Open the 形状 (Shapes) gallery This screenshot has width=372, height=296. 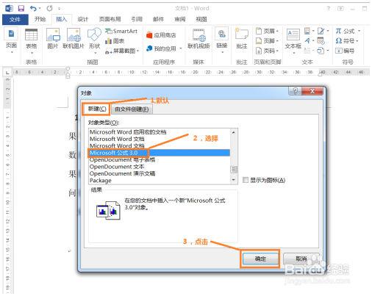pyautogui.click(x=94, y=41)
